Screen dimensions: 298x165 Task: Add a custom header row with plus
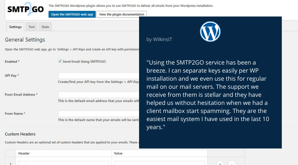tap(220, 163)
